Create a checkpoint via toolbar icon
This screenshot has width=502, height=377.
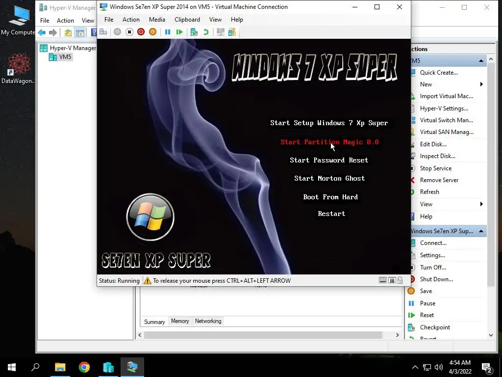click(194, 32)
